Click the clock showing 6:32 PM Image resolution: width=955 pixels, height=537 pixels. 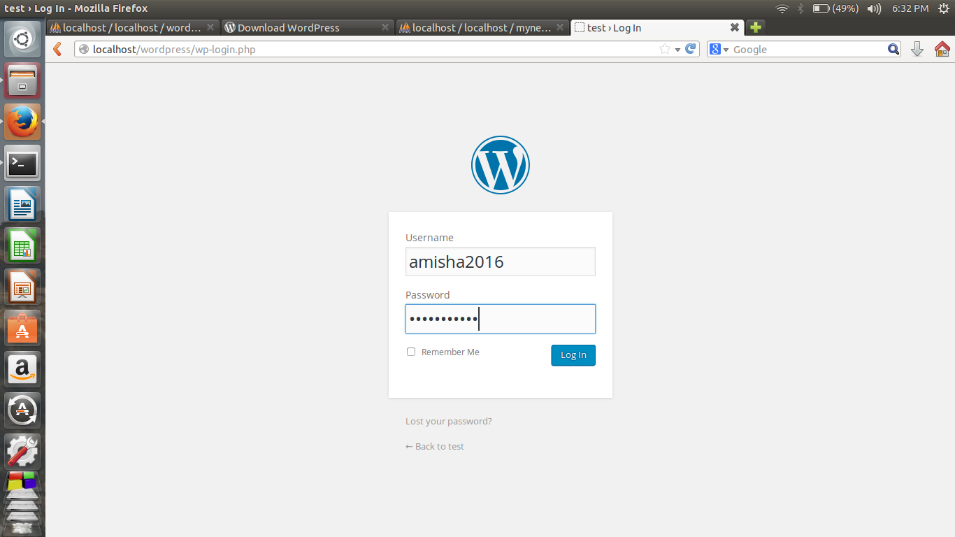pos(910,8)
